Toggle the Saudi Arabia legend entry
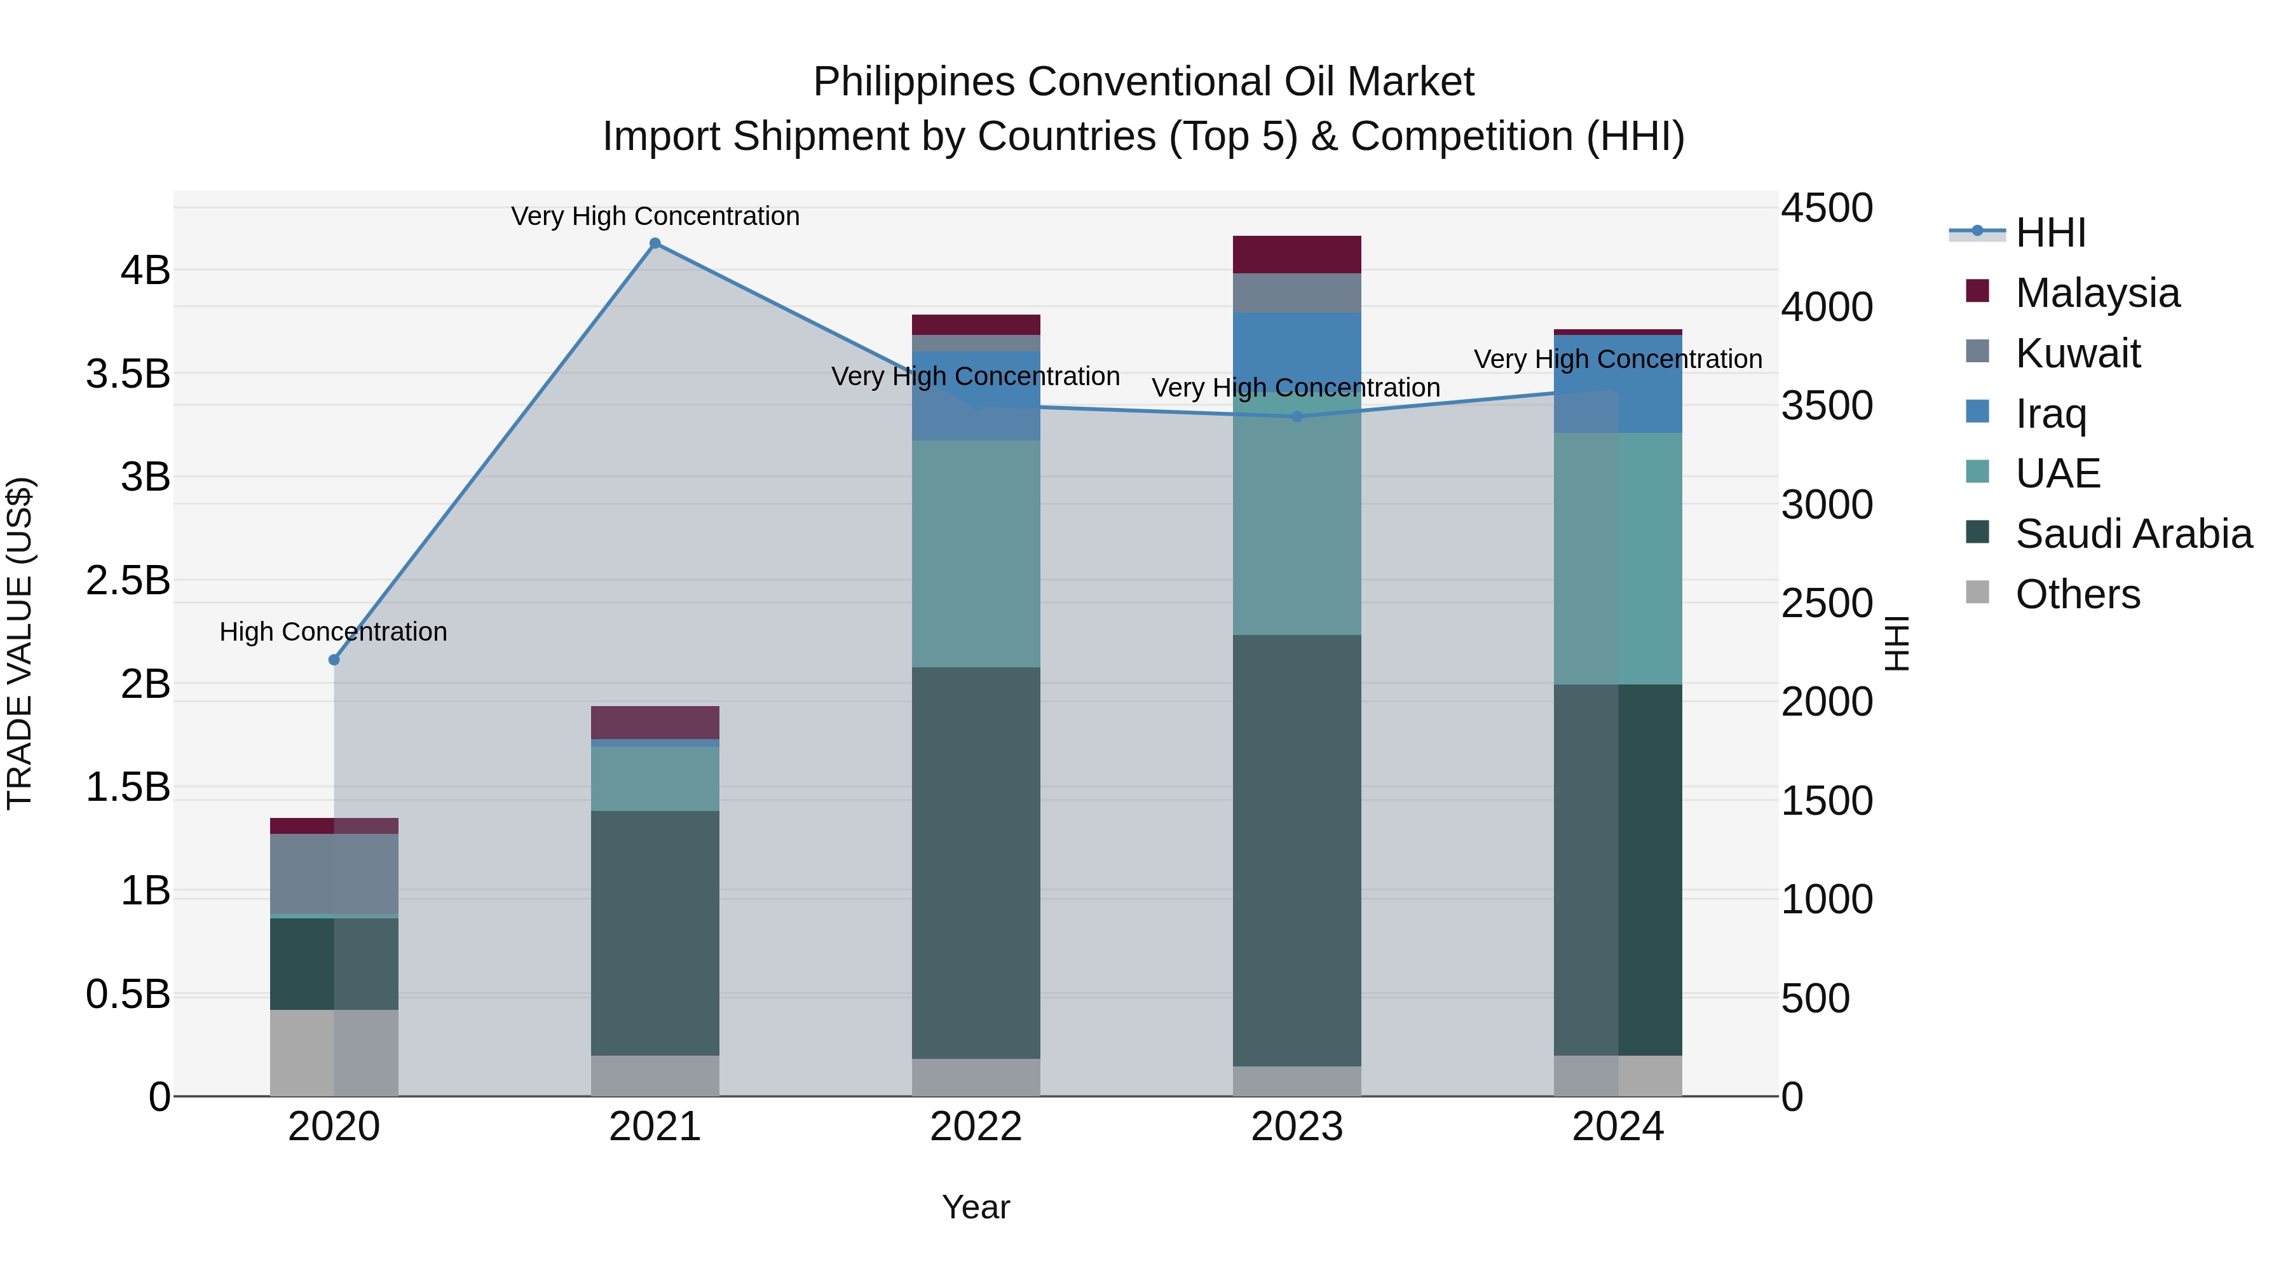This screenshot has height=1287, width=2288. point(2109,533)
